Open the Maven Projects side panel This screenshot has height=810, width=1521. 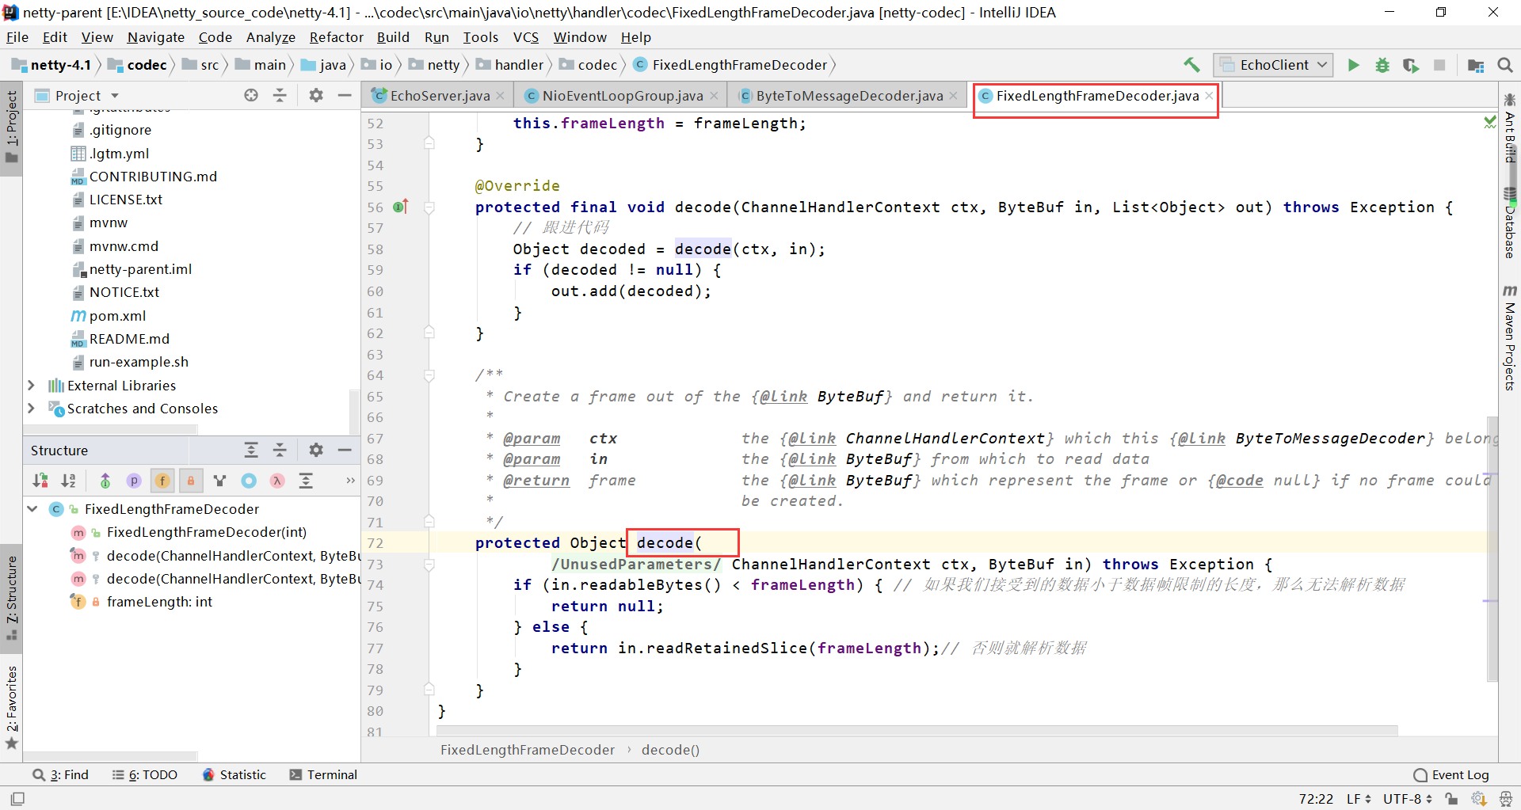pos(1510,338)
